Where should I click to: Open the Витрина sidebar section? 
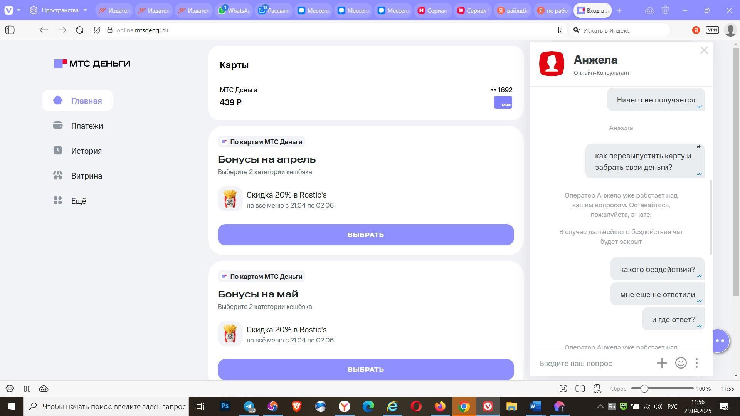pos(86,176)
